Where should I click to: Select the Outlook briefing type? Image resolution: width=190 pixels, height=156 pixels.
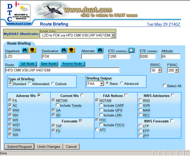point(53,84)
